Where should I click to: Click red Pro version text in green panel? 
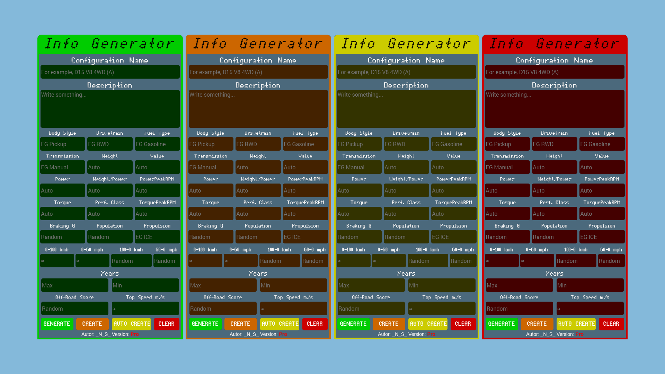point(135,334)
